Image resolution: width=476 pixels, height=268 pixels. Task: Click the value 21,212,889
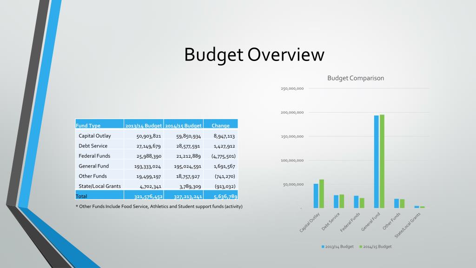[189, 156]
